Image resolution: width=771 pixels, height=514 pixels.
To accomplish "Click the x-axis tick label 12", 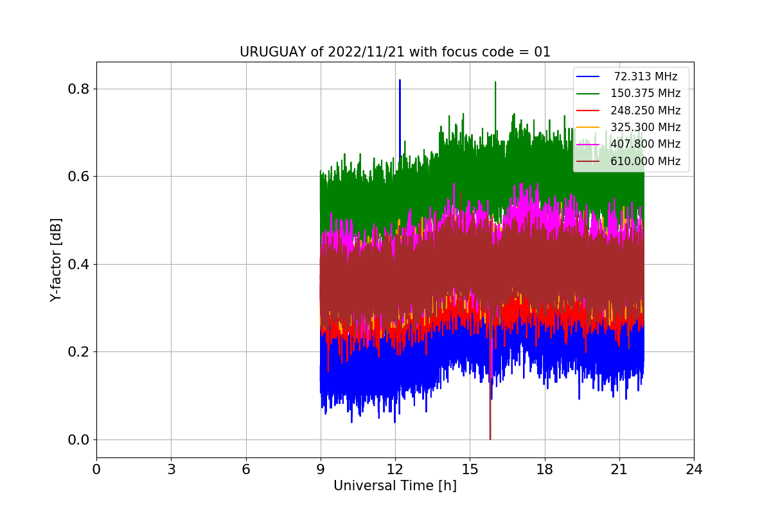I will [x=395, y=470].
